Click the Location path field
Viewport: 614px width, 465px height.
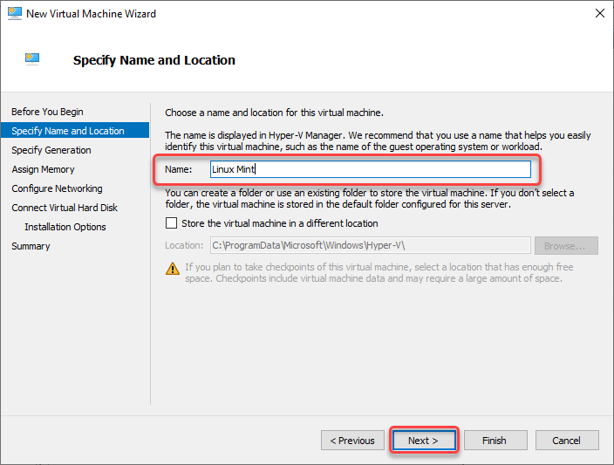[x=371, y=245]
